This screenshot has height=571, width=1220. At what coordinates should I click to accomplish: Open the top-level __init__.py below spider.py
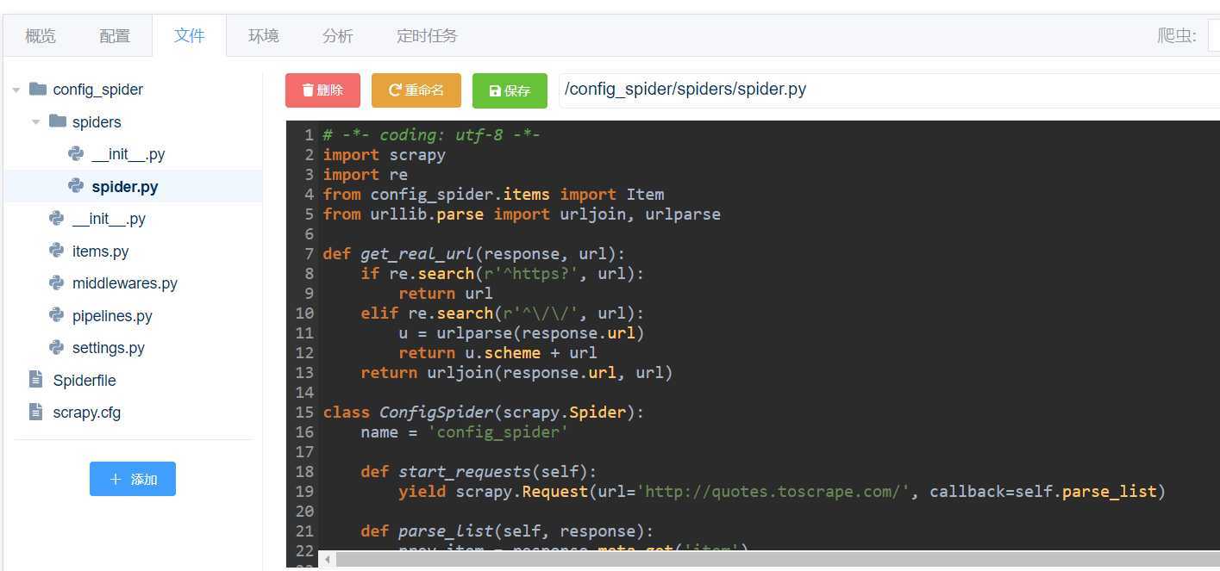(x=109, y=219)
